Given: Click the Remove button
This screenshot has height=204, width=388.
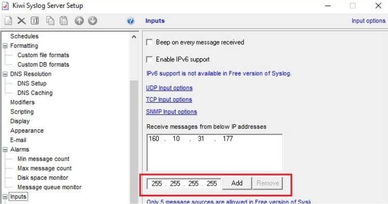Looking at the screenshot, I should pyautogui.click(x=268, y=183).
